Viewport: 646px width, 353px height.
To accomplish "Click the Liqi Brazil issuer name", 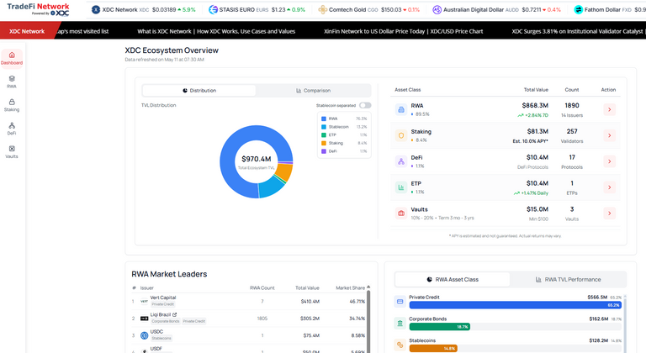I will click(161, 314).
